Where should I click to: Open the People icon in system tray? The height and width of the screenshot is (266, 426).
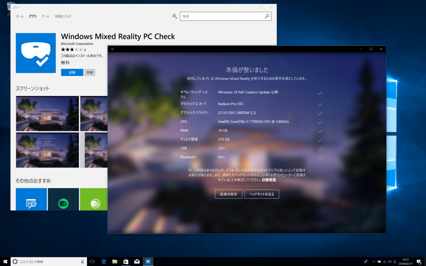(366, 262)
